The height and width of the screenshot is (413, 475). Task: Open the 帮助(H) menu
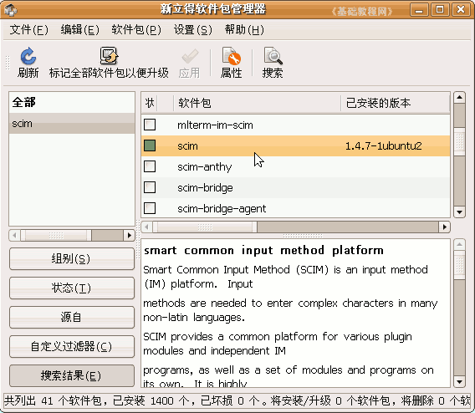(244, 29)
